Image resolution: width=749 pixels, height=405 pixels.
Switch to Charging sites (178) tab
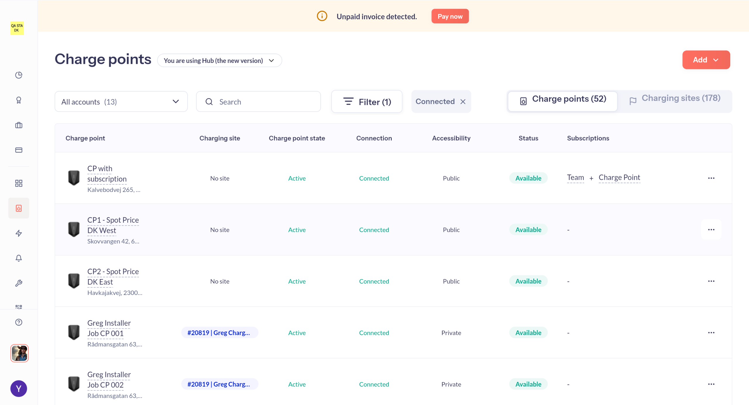pyautogui.click(x=675, y=99)
